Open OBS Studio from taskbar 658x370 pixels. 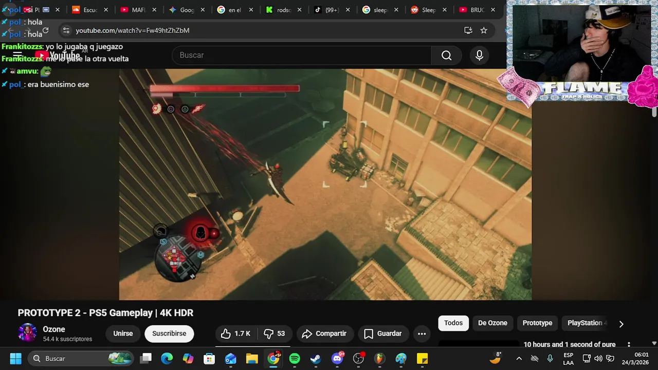click(358, 358)
